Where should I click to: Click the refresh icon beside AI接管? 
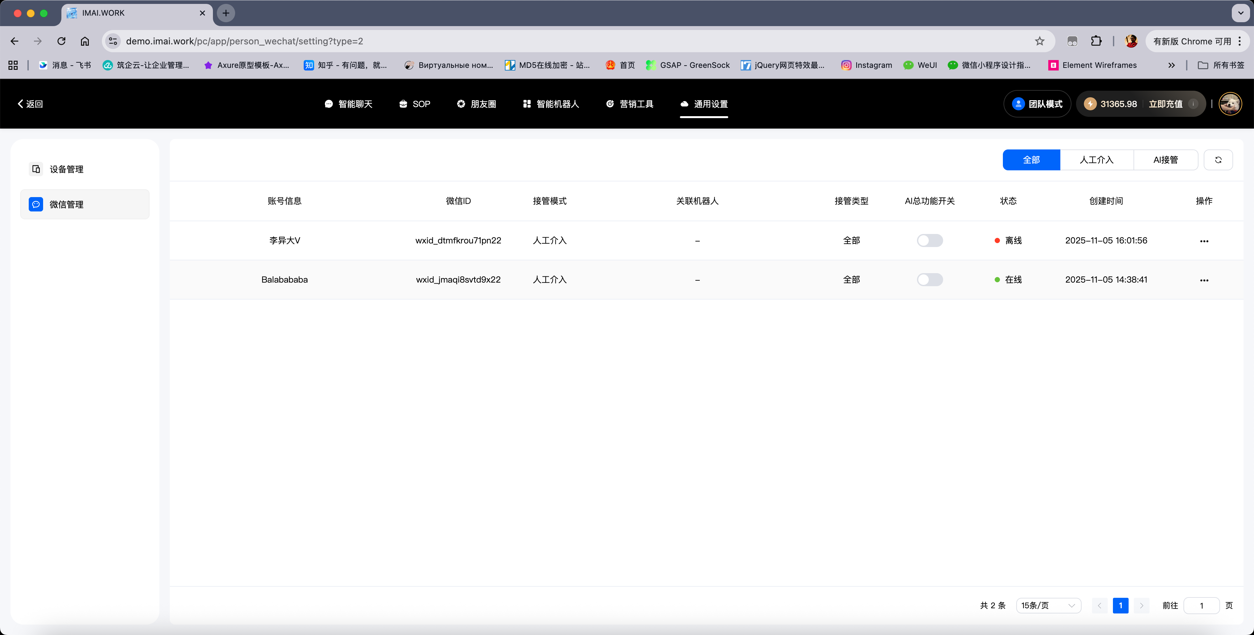1218,160
